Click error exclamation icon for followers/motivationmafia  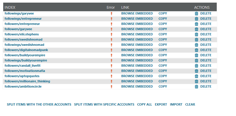pyautogui.click(x=111, y=71)
